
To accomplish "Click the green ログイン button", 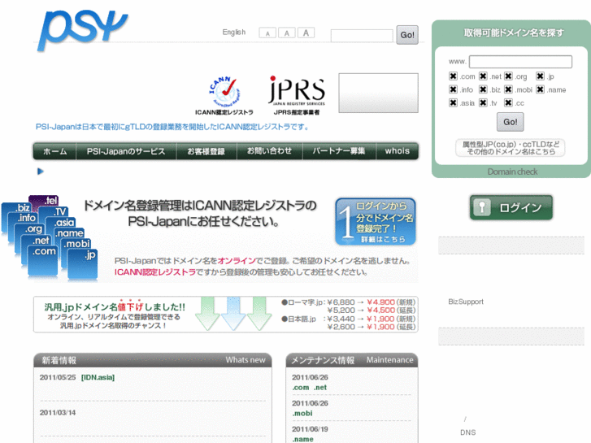I will [x=511, y=207].
